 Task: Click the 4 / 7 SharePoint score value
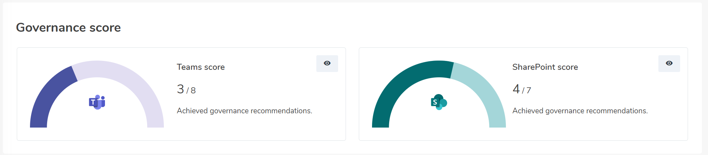click(x=522, y=89)
